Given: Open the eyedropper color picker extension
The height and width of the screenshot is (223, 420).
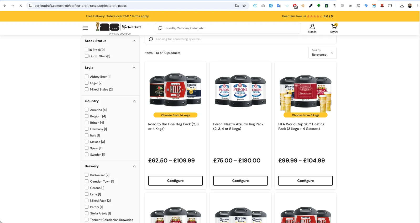Looking at the screenshot, I should click(311, 6).
